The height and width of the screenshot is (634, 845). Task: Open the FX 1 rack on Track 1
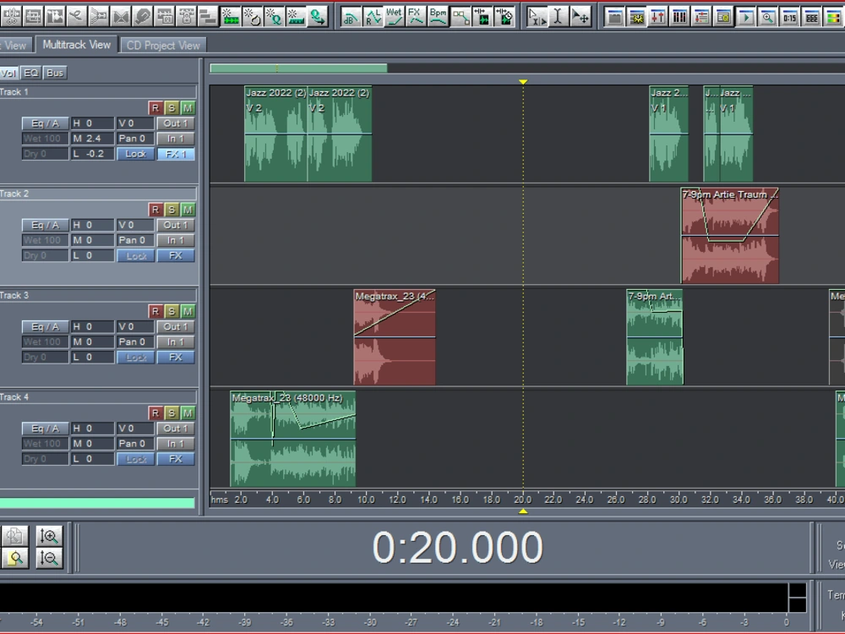176,154
